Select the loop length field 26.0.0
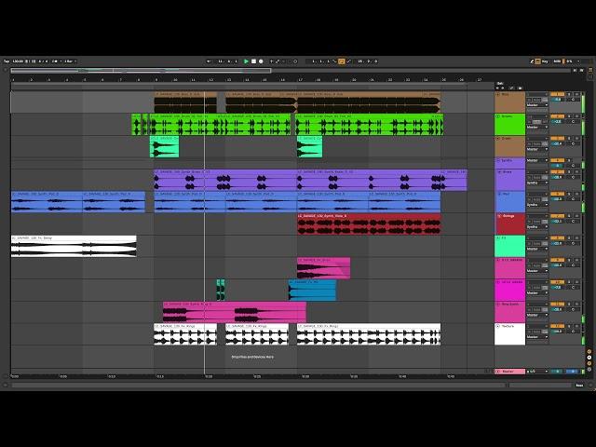596x447 pixels. pyautogui.click(x=367, y=61)
